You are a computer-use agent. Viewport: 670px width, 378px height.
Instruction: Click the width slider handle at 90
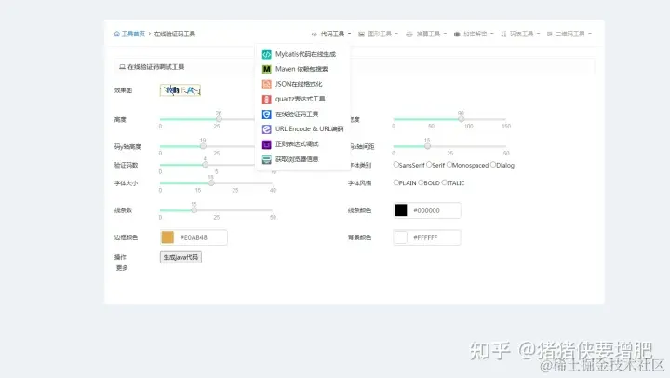pos(461,119)
